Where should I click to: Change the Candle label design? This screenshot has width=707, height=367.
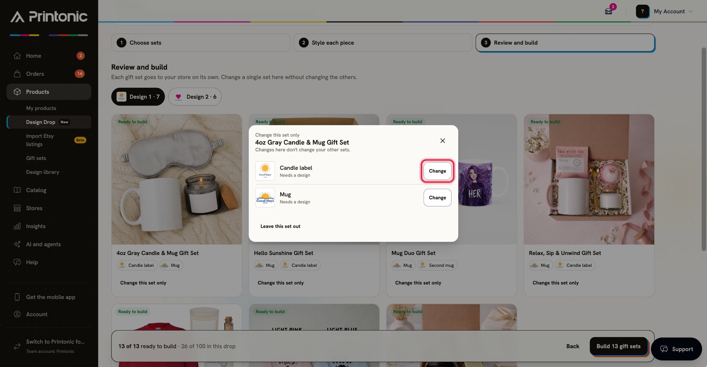pyautogui.click(x=437, y=171)
